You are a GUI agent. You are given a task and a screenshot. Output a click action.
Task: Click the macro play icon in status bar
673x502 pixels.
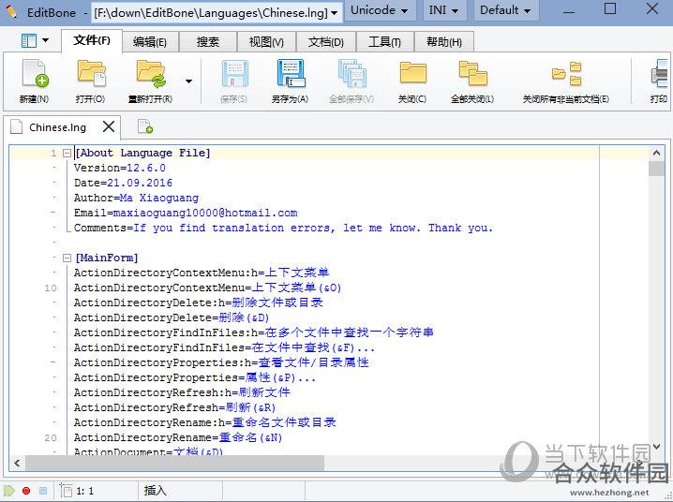[x=9, y=491]
